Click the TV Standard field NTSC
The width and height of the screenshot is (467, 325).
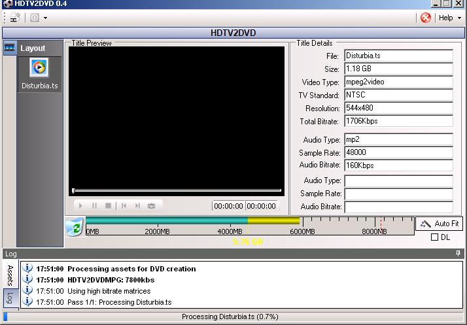[398, 95]
